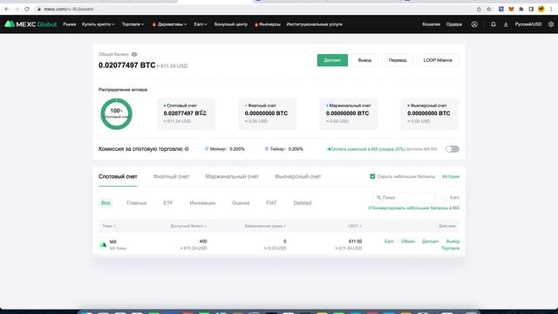The height and width of the screenshot is (314, 558).
Task: Sort by Доступный баланс column
Action: click(x=188, y=226)
